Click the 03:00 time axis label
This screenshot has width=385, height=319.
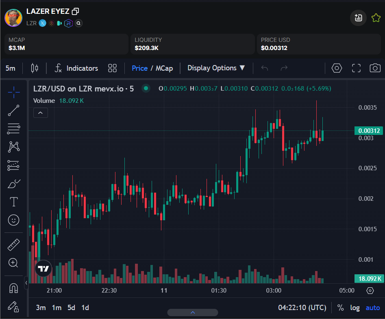274,290
